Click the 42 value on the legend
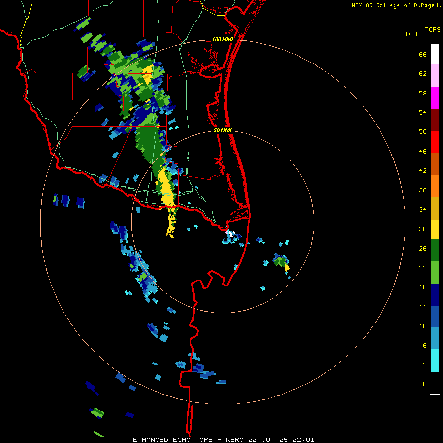This screenshot has width=443, height=443. pos(423,171)
